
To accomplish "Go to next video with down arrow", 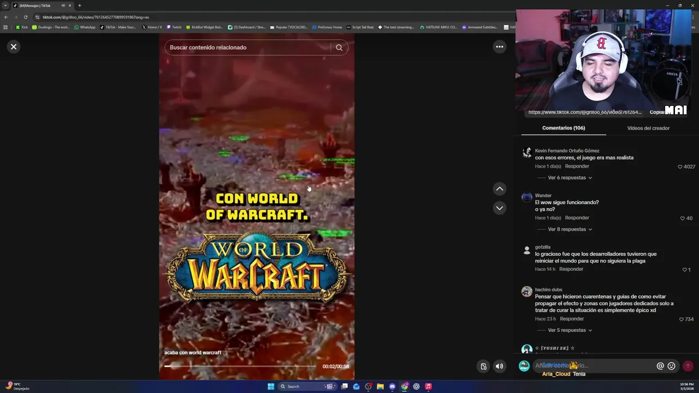I will point(499,208).
